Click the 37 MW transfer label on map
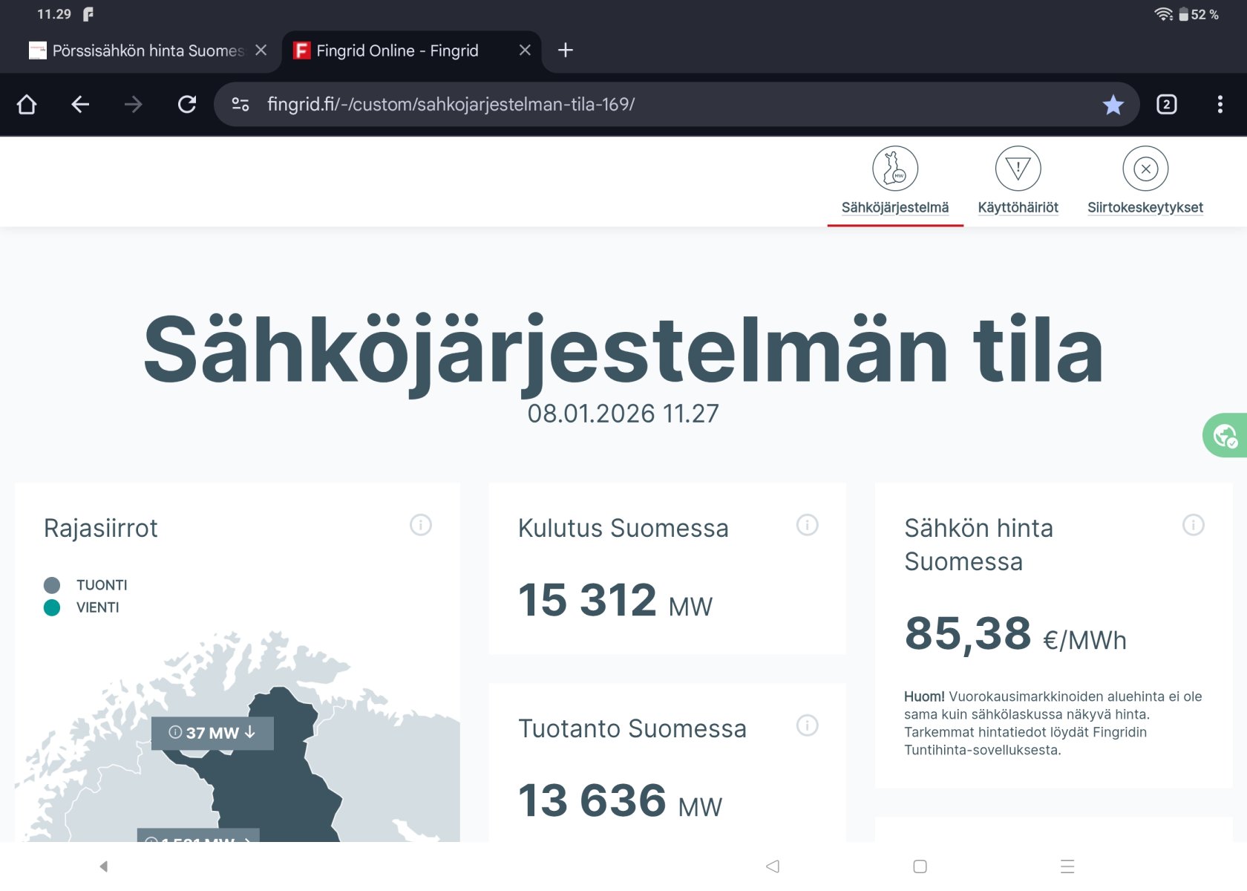Screen dimensions: 1247x891 point(212,733)
